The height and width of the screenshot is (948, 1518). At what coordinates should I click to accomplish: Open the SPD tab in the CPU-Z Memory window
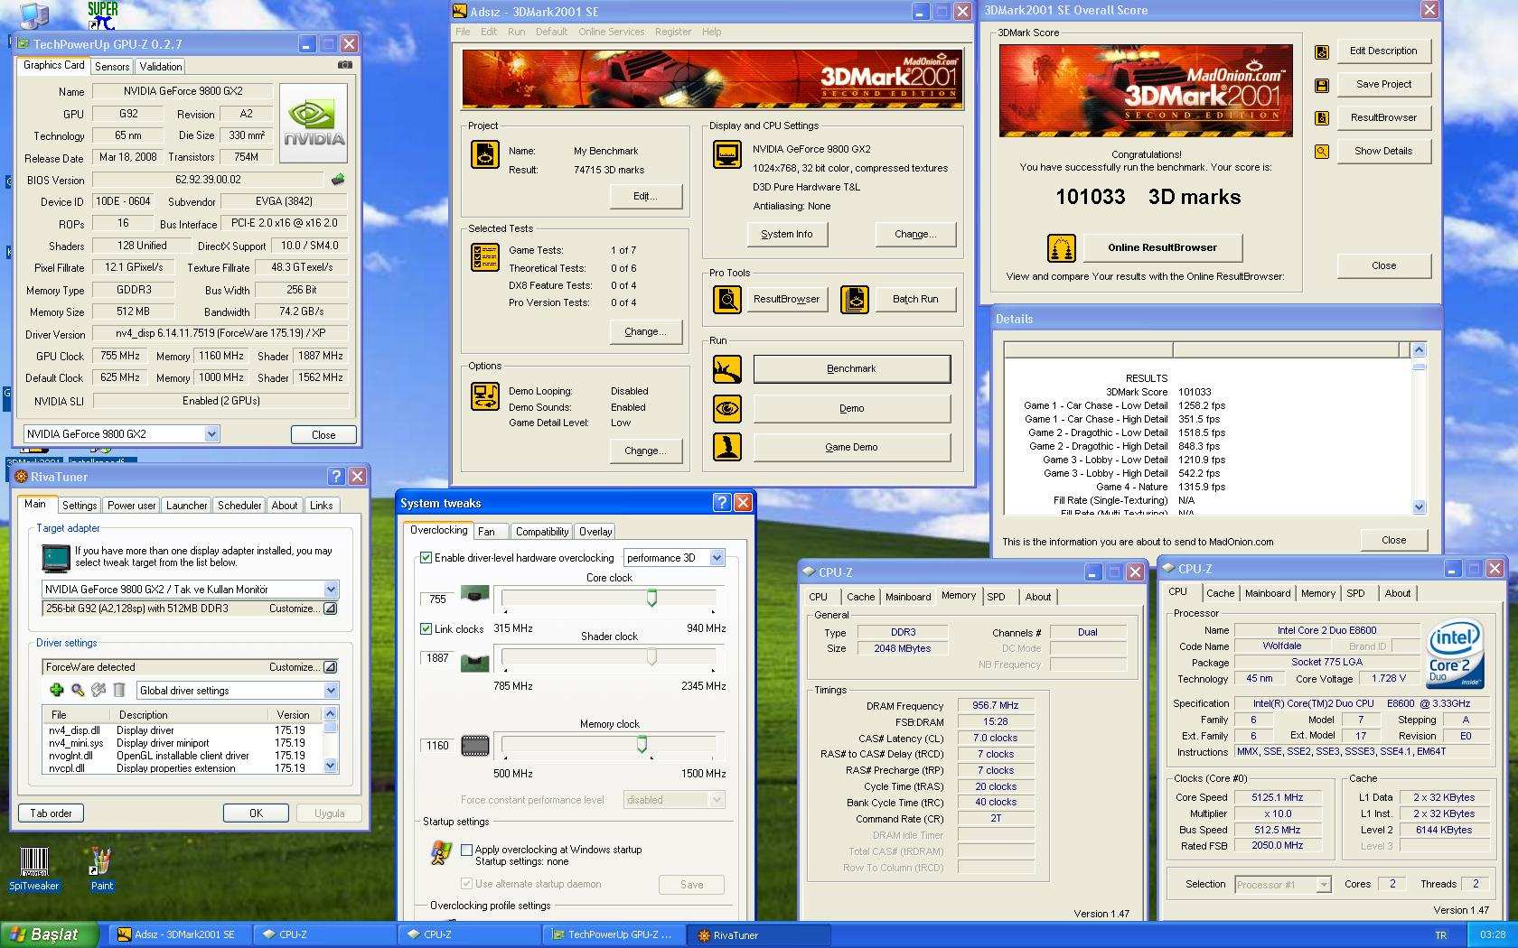pos(996,597)
